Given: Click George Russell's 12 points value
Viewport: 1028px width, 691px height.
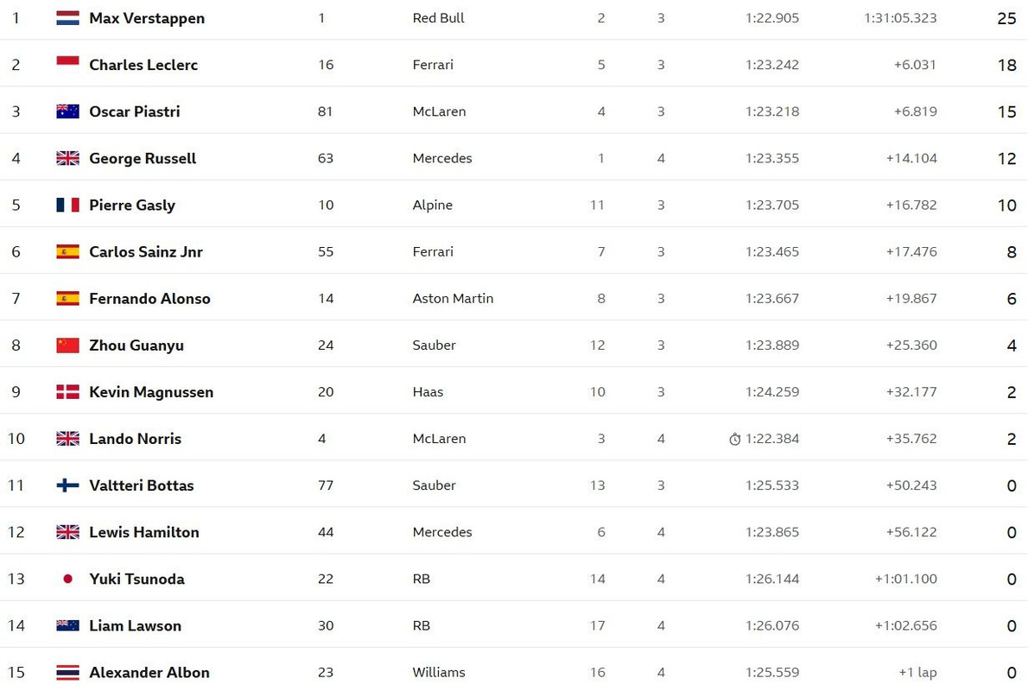Looking at the screenshot, I should pos(1007,159).
